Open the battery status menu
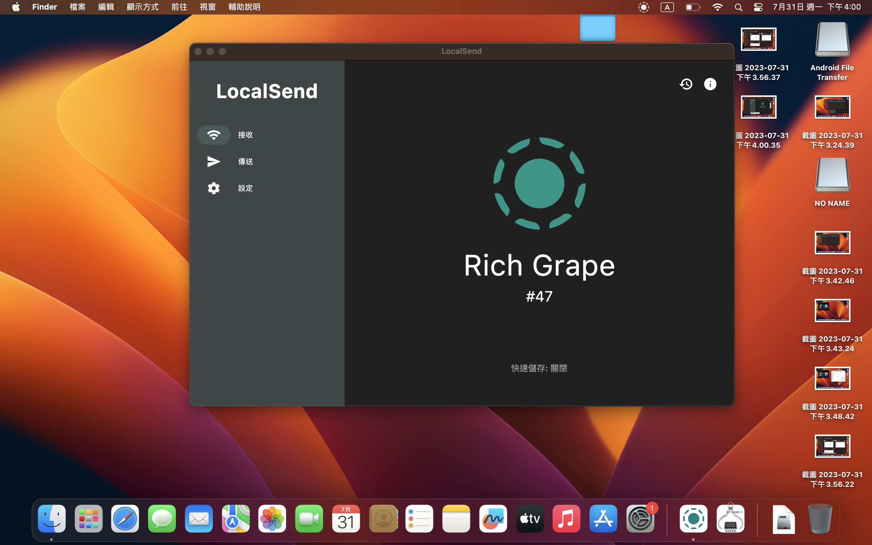Screen dimensions: 872x545 click(x=692, y=7)
